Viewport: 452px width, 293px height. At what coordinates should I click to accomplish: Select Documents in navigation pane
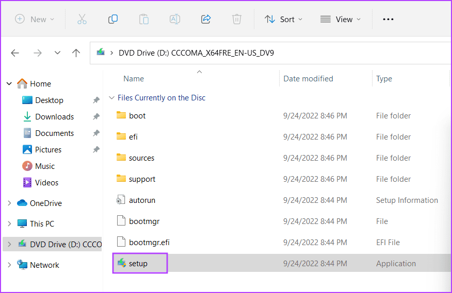(x=55, y=133)
